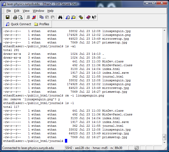Activate the What's This help pointer

pyautogui.click(x=94, y=17)
